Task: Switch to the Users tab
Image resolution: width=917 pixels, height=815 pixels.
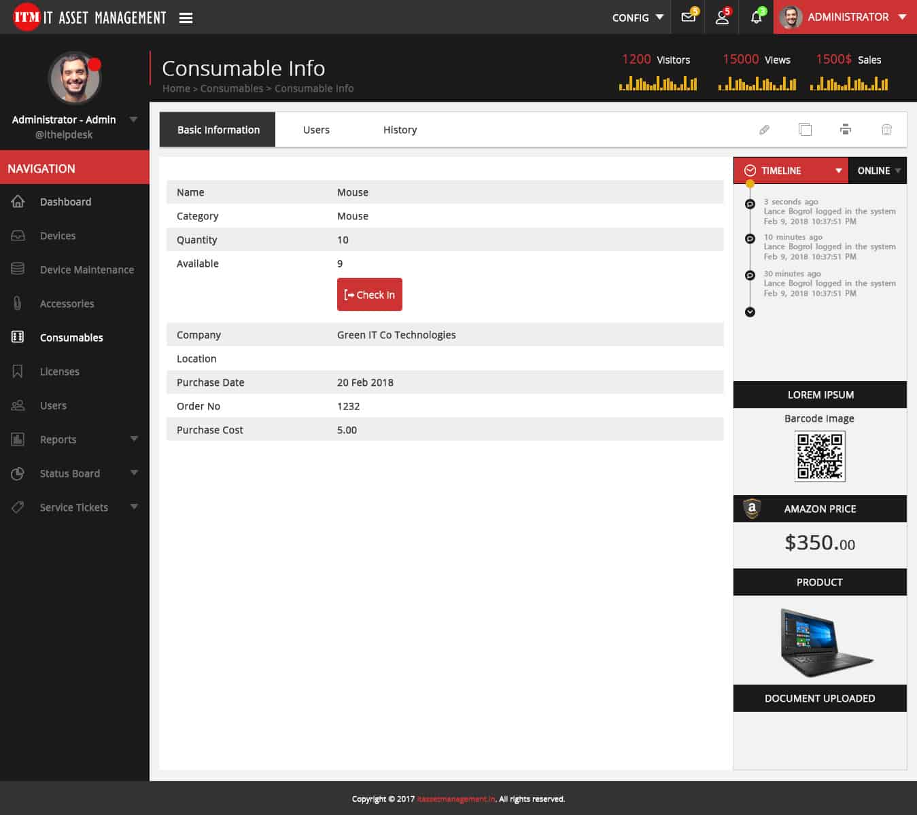Action: pos(316,129)
